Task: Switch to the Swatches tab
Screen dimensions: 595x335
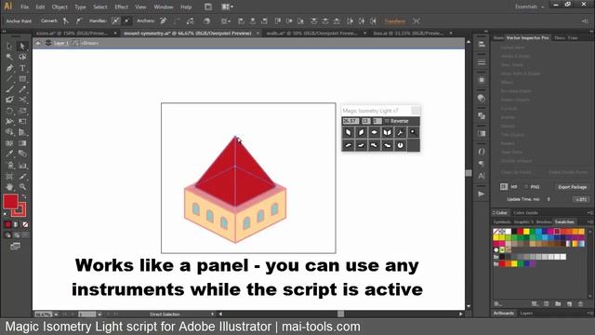Action: tap(564, 221)
